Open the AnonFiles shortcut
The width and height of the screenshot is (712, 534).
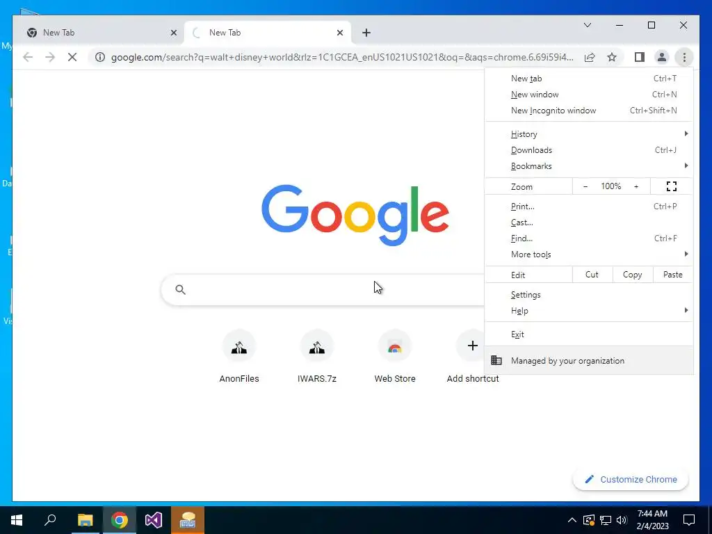click(x=239, y=357)
